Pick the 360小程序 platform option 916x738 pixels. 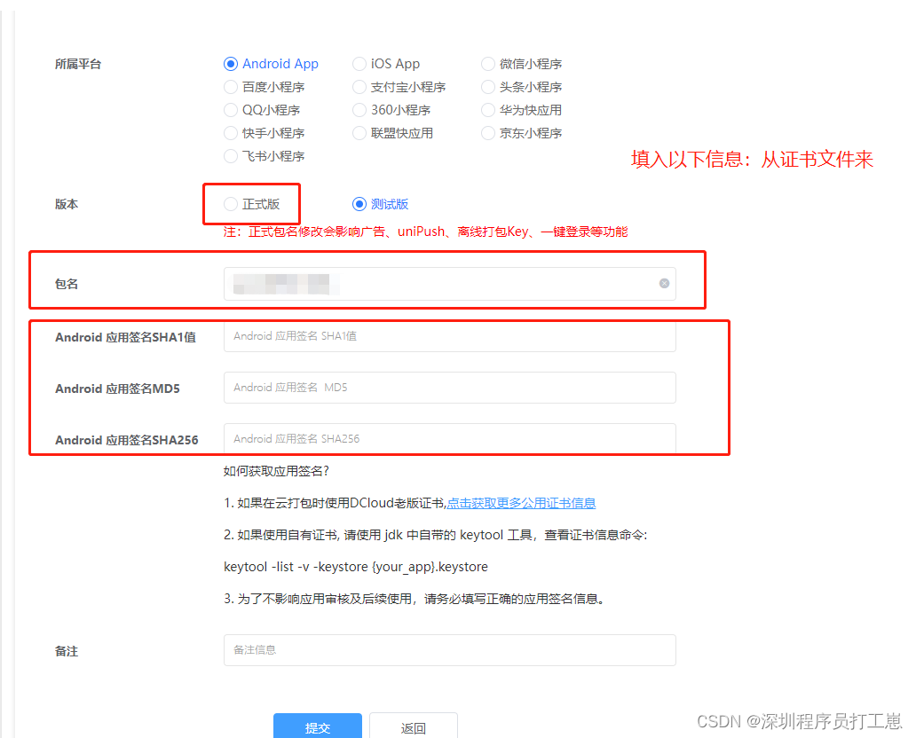pyautogui.click(x=359, y=110)
